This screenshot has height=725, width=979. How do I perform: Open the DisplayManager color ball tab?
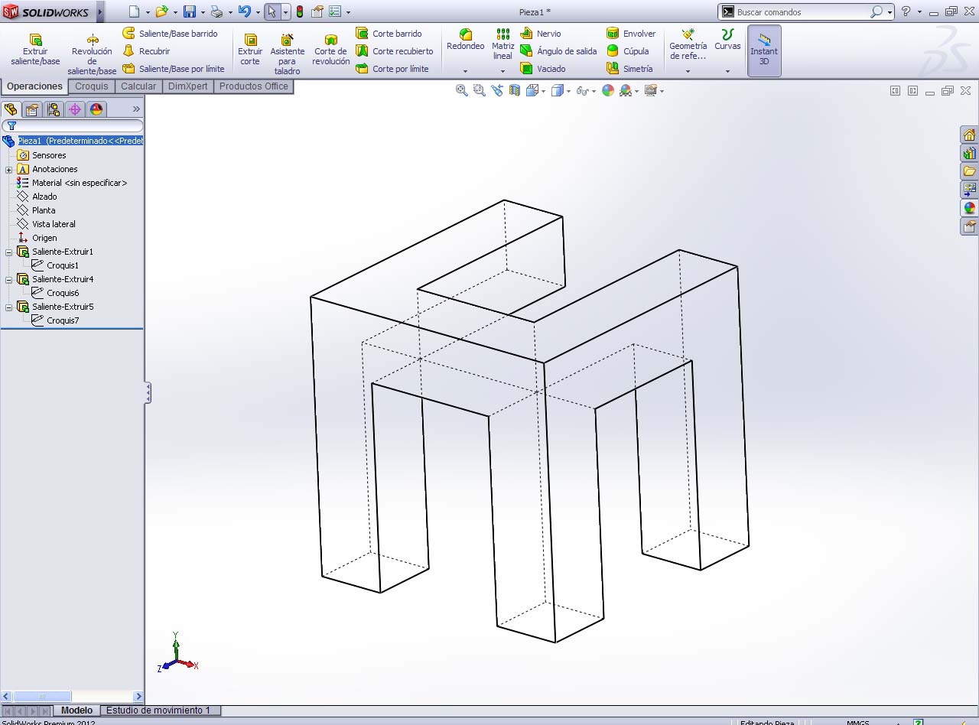(96, 109)
